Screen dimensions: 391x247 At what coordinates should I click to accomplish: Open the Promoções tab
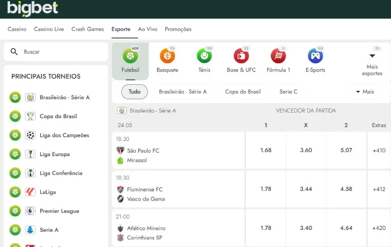coord(178,30)
